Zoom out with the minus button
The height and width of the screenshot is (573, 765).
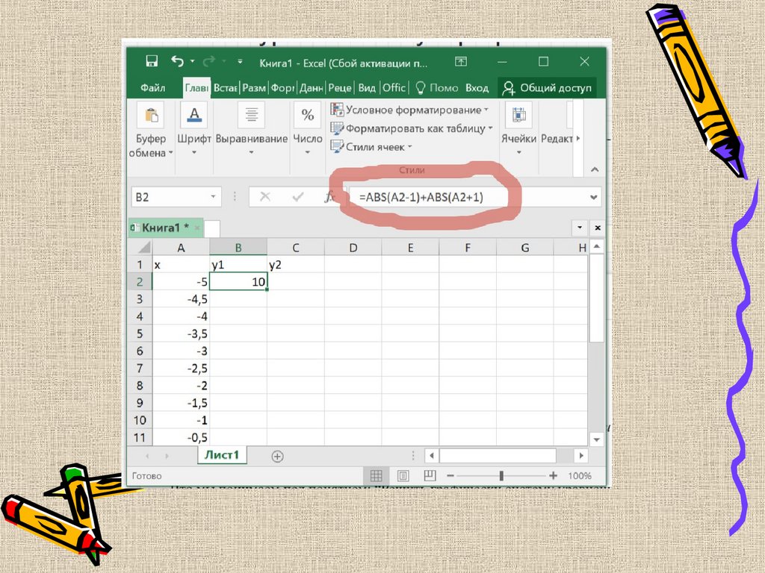[450, 475]
